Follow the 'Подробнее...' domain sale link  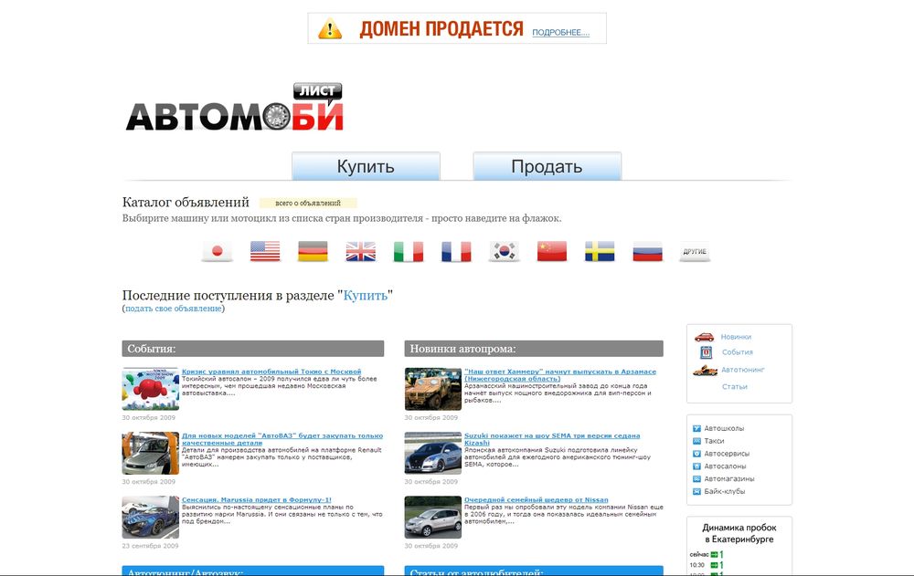click(561, 33)
